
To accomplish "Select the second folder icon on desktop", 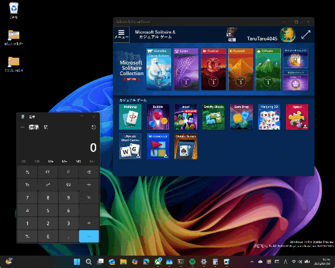I will [x=14, y=64].
